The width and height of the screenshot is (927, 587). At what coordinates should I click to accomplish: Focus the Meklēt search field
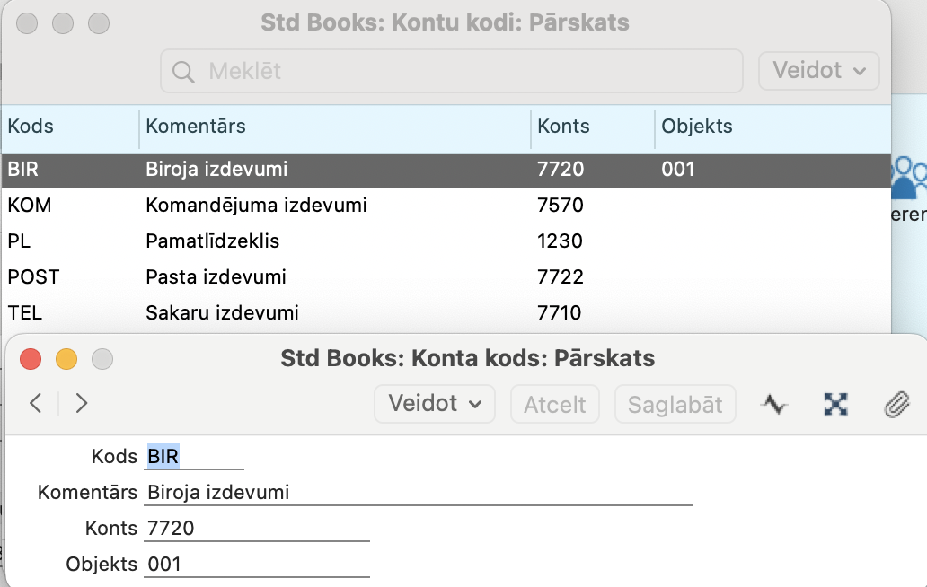click(x=452, y=72)
